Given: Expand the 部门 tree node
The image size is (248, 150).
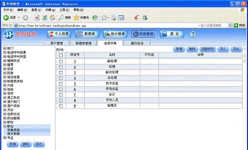Looking at the screenshot, I should [5, 48].
